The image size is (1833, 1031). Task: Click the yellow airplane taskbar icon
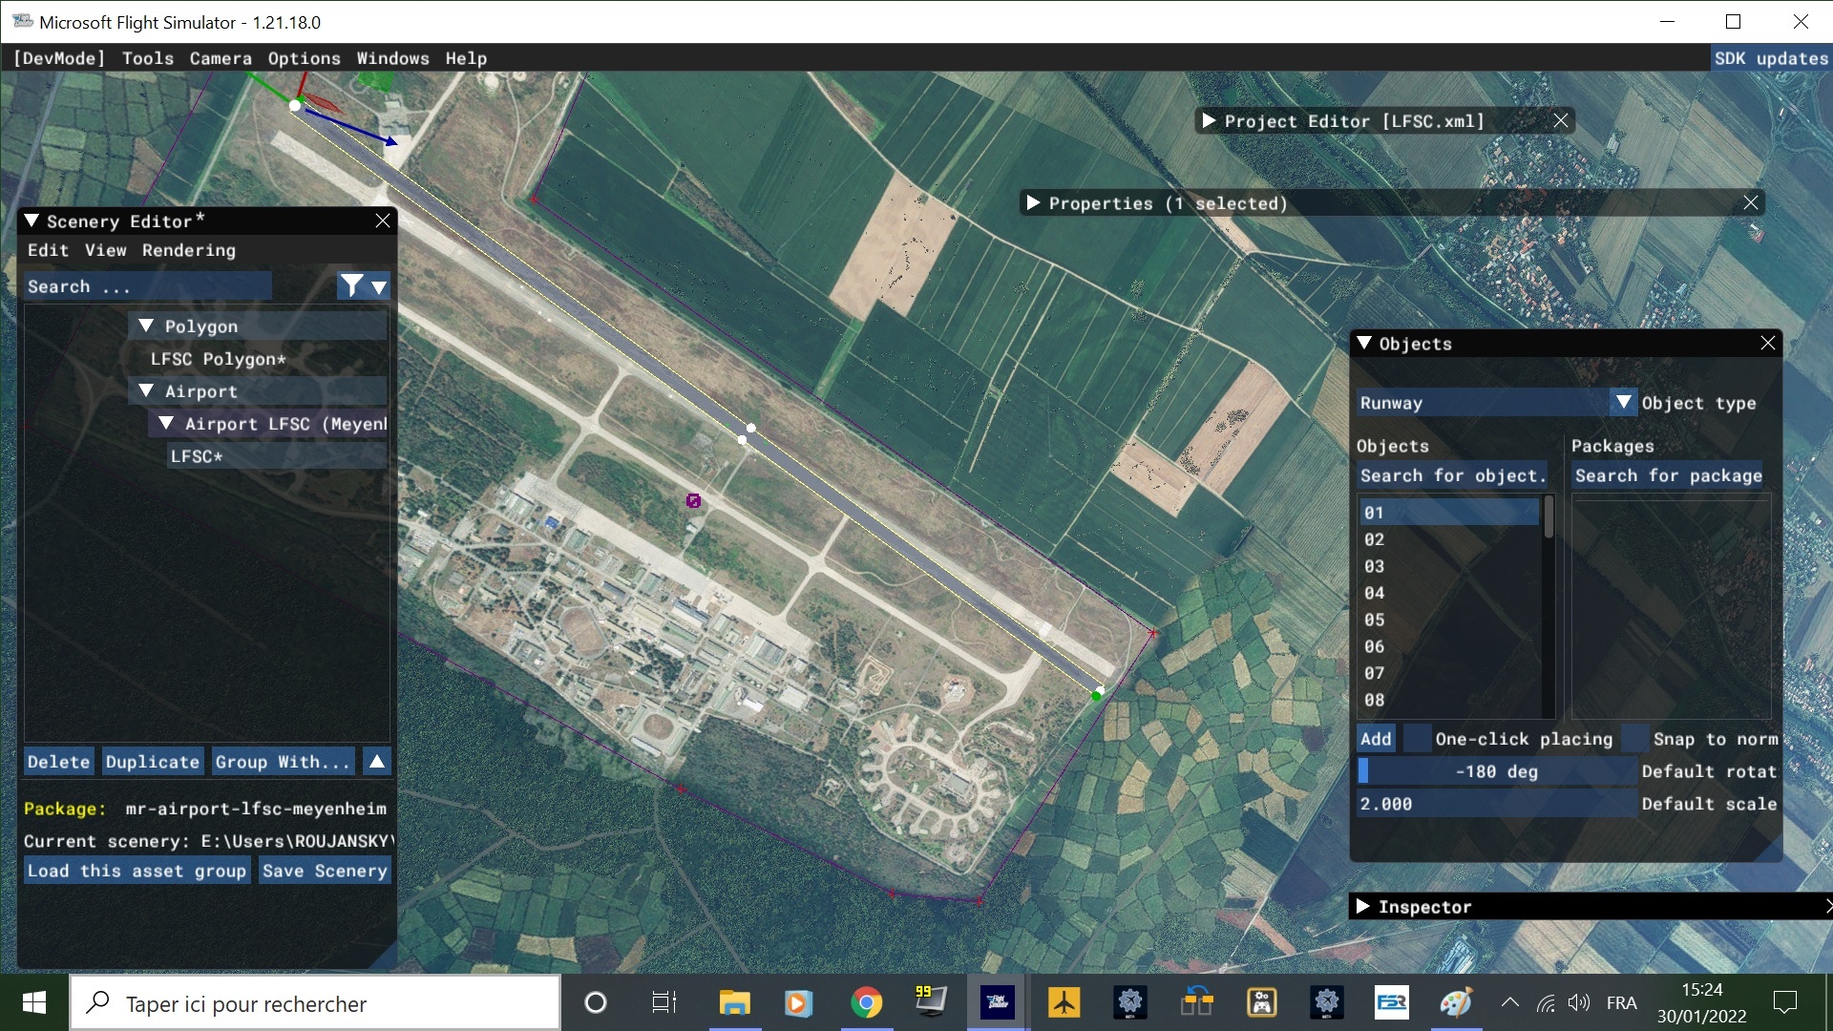point(1064,1002)
